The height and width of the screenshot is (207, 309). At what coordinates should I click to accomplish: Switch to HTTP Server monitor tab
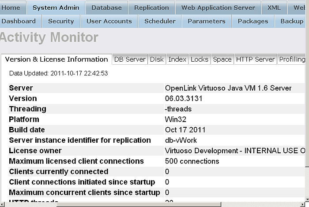tap(256, 59)
